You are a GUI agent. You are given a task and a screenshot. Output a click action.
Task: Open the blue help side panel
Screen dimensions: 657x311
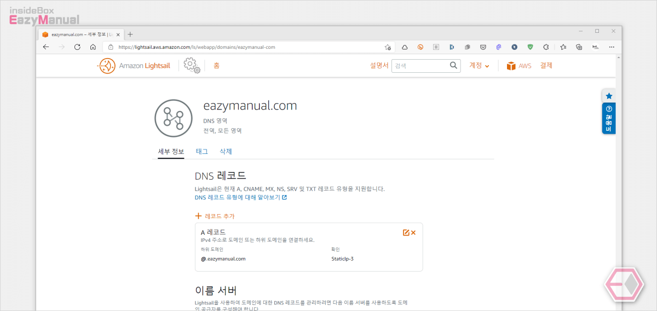pos(609,118)
